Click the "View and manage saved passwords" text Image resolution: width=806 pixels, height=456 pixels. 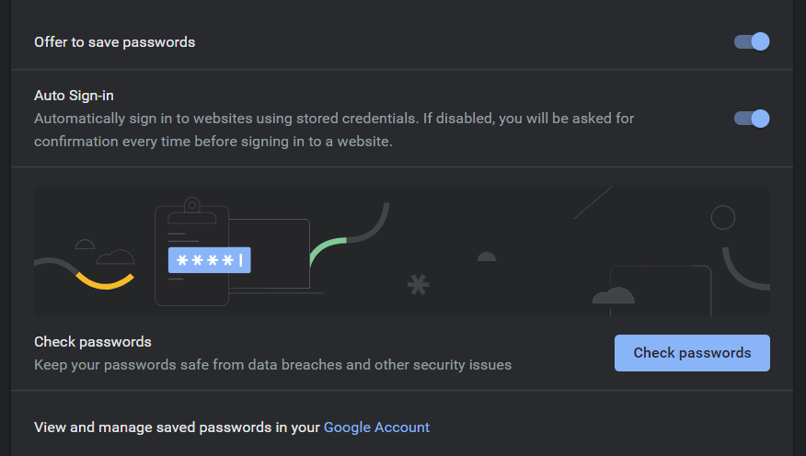177,427
